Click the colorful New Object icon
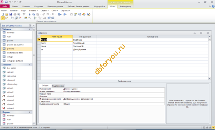Viewport: 215px width, 130px height. coord(83,14)
